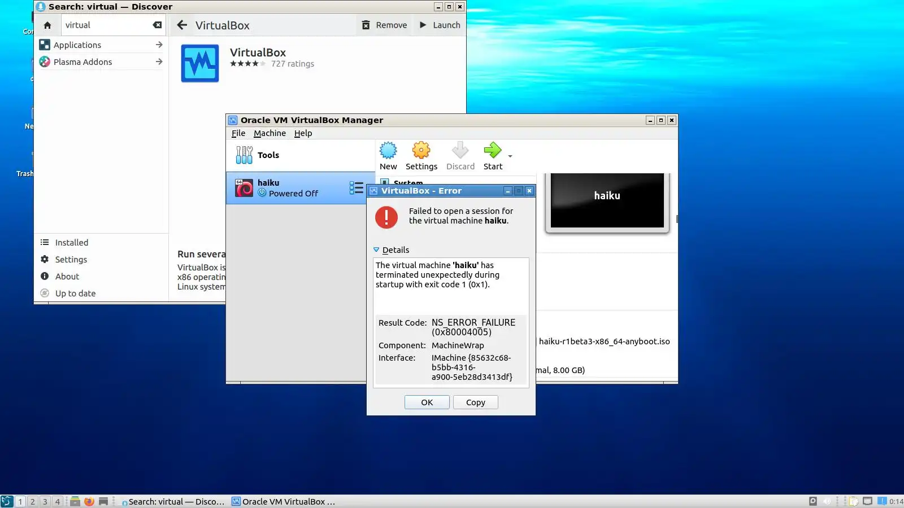Open the Plasma Addons category
This screenshot has width=904, height=508.
click(101, 62)
